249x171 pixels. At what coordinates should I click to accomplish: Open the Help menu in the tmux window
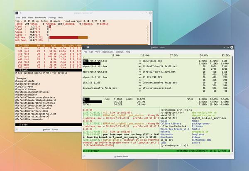(x=129, y=52)
